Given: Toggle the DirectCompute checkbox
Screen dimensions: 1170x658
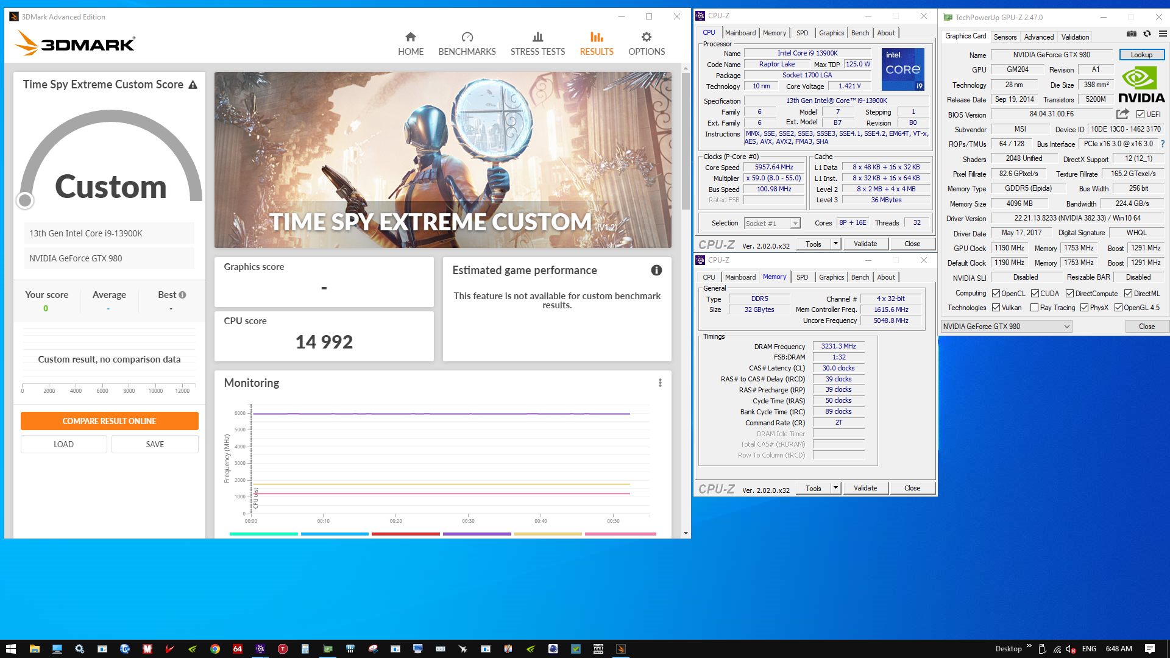Looking at the screenshot, I should click(x=1069, y=294).
